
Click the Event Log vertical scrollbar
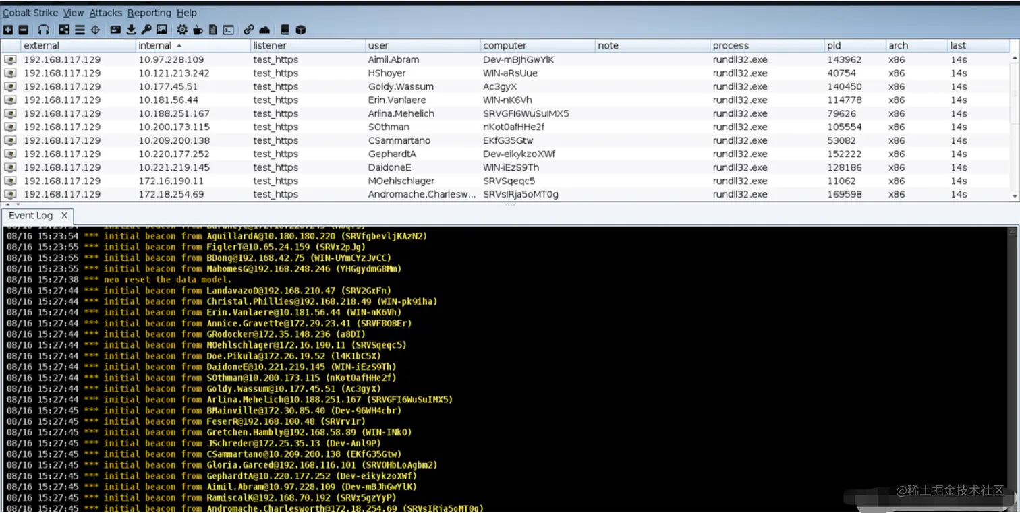pos(1011,369)
